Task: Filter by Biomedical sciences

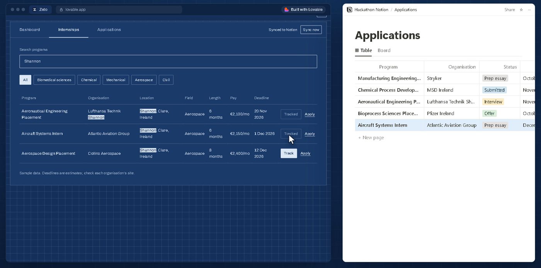Action: (x=54, y=80)
